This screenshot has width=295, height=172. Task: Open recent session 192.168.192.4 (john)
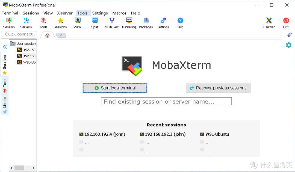(x=102, y=134)
